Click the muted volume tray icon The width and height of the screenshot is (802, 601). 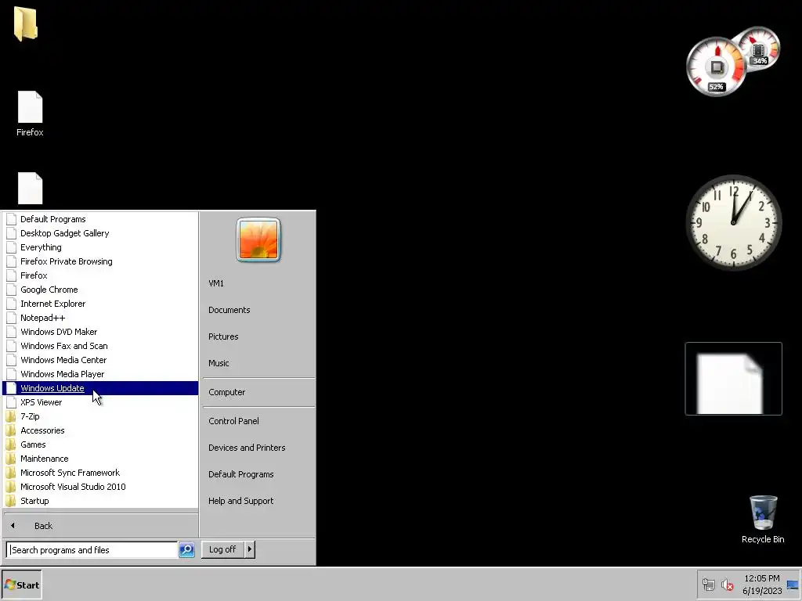point(727,585)
